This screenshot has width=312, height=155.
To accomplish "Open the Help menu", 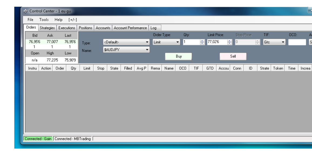I will [x=59, y=20].
